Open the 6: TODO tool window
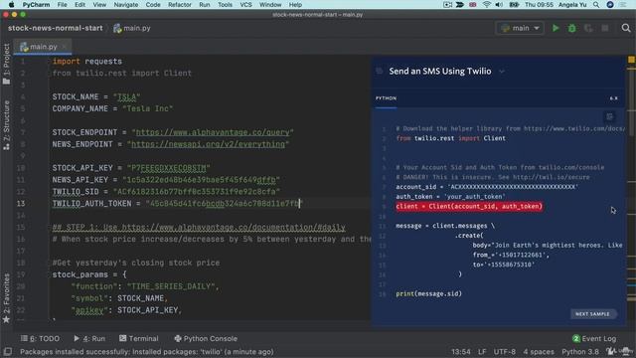The width and height of the screenshot is (636, 358). 40,338
